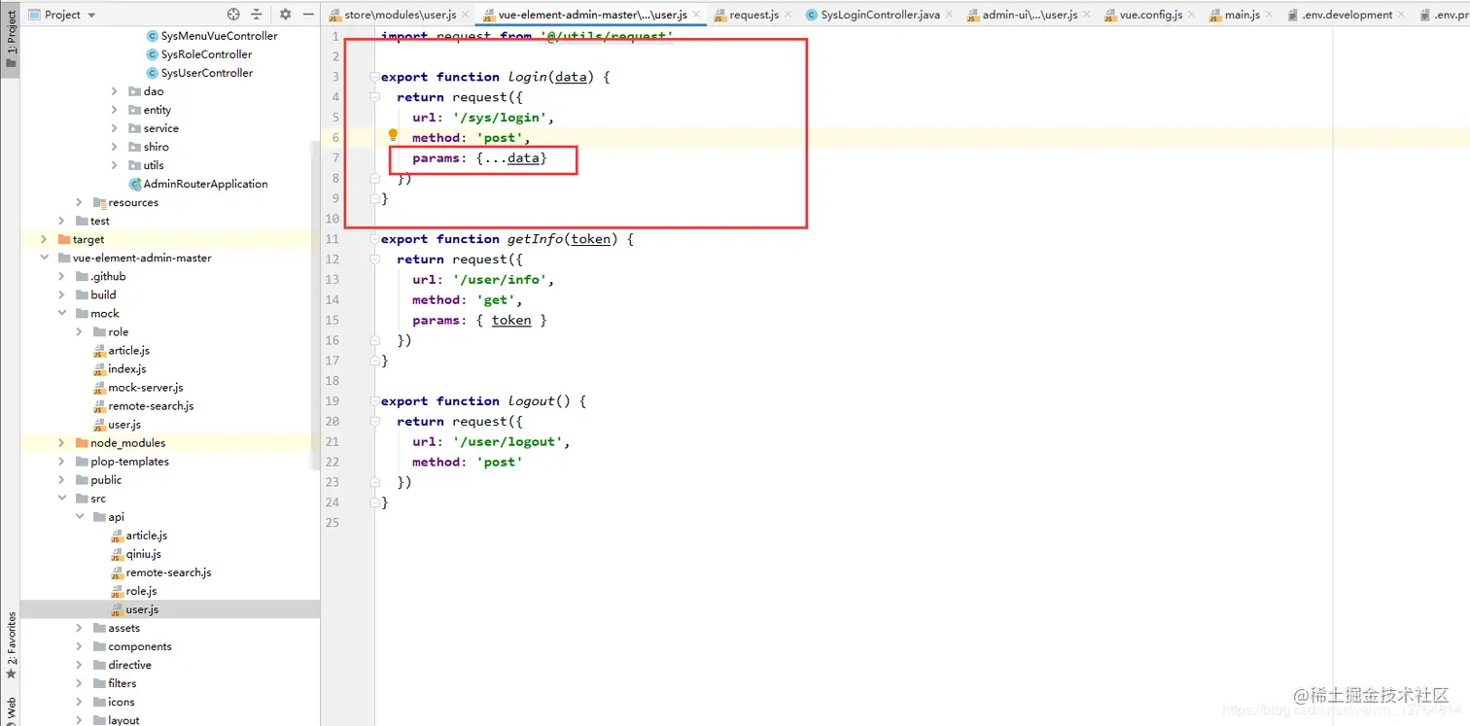Click '/sys/login' url string in code
The width and height of the screenshot is (1470, 726).
pyautogui.click(x=501, y=118)
